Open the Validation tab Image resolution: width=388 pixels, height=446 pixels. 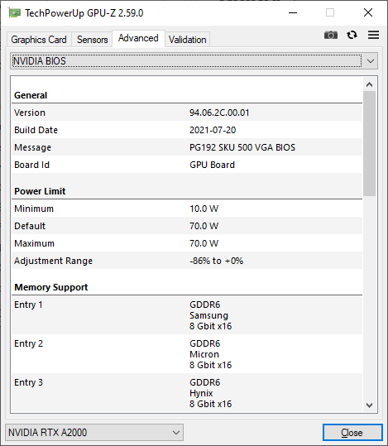188,39
